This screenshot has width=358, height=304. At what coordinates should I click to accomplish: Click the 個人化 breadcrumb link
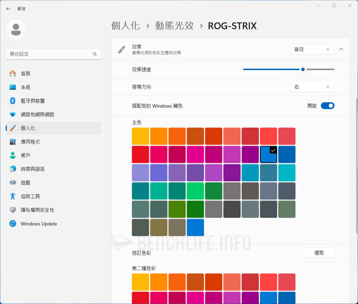[125, 26]
